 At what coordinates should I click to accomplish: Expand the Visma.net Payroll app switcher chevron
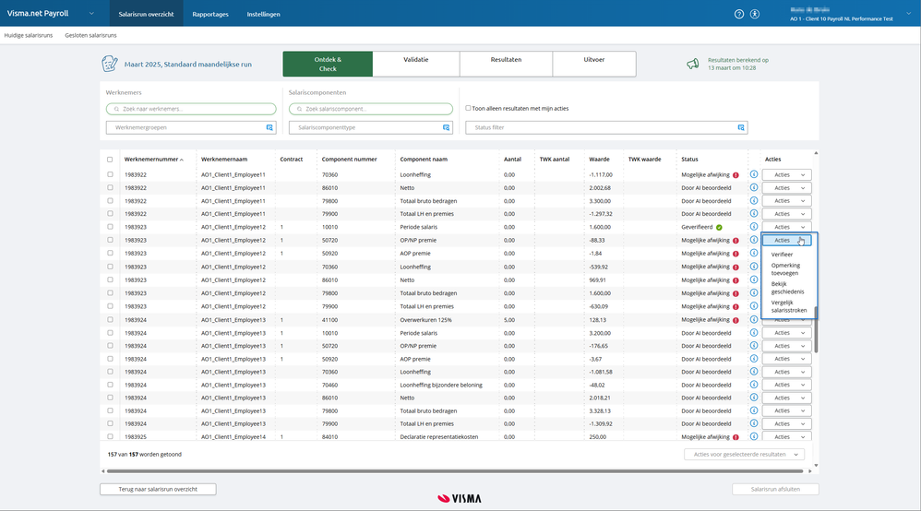pos(91,14)
